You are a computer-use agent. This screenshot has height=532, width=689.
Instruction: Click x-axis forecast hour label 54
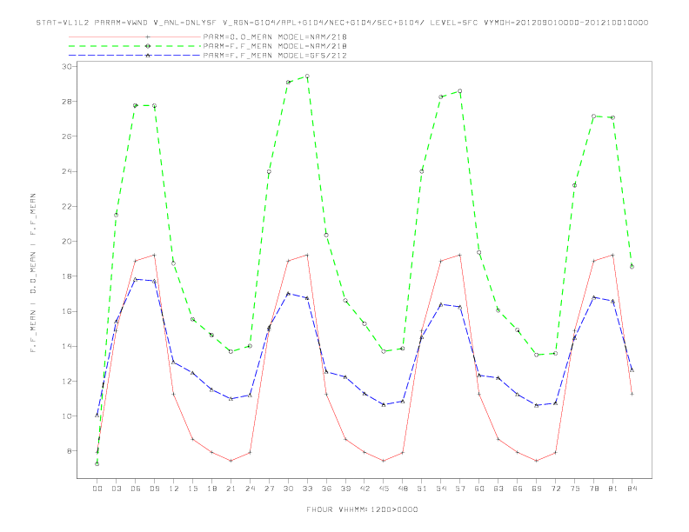[x=441, y=489]
